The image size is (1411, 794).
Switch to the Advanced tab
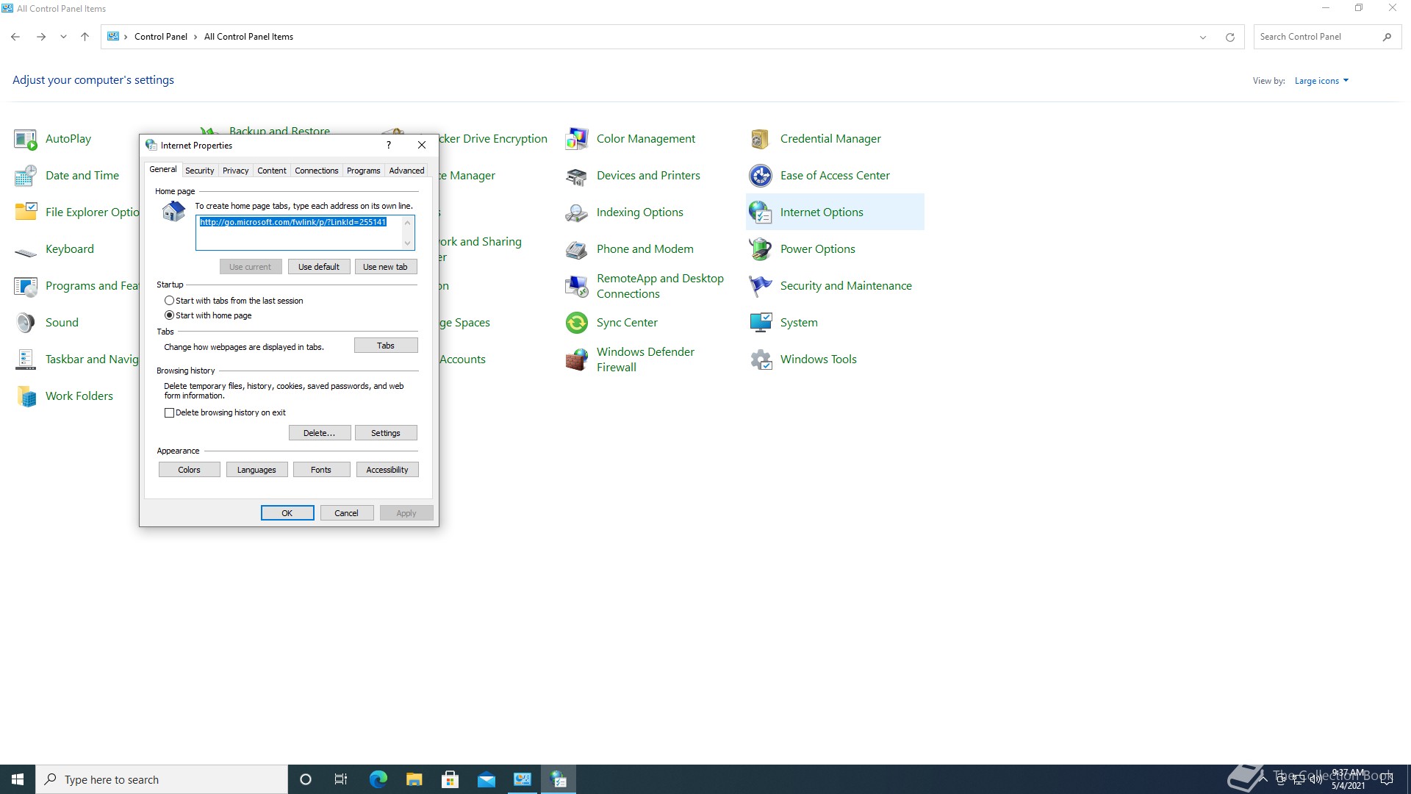pos(406,171)
